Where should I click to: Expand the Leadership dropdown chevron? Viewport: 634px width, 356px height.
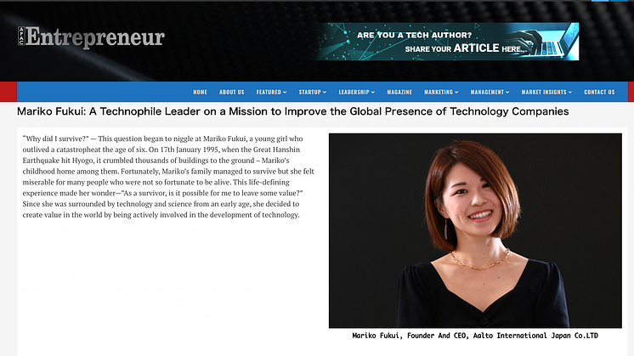pyautogui.click(x=373, y=92)
